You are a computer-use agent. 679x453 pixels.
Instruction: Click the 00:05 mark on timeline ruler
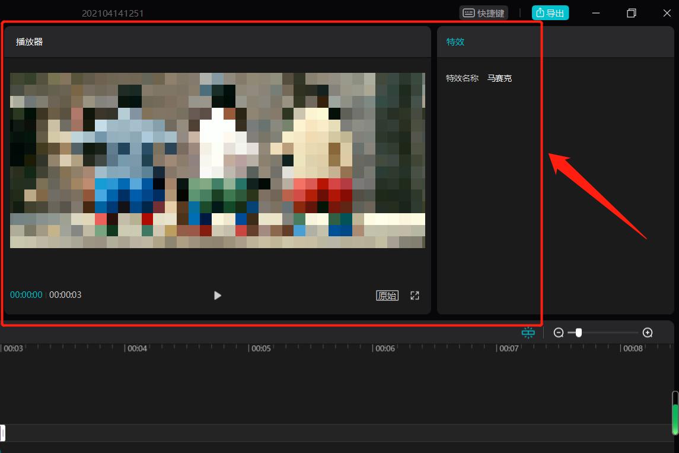pos(261,349)
